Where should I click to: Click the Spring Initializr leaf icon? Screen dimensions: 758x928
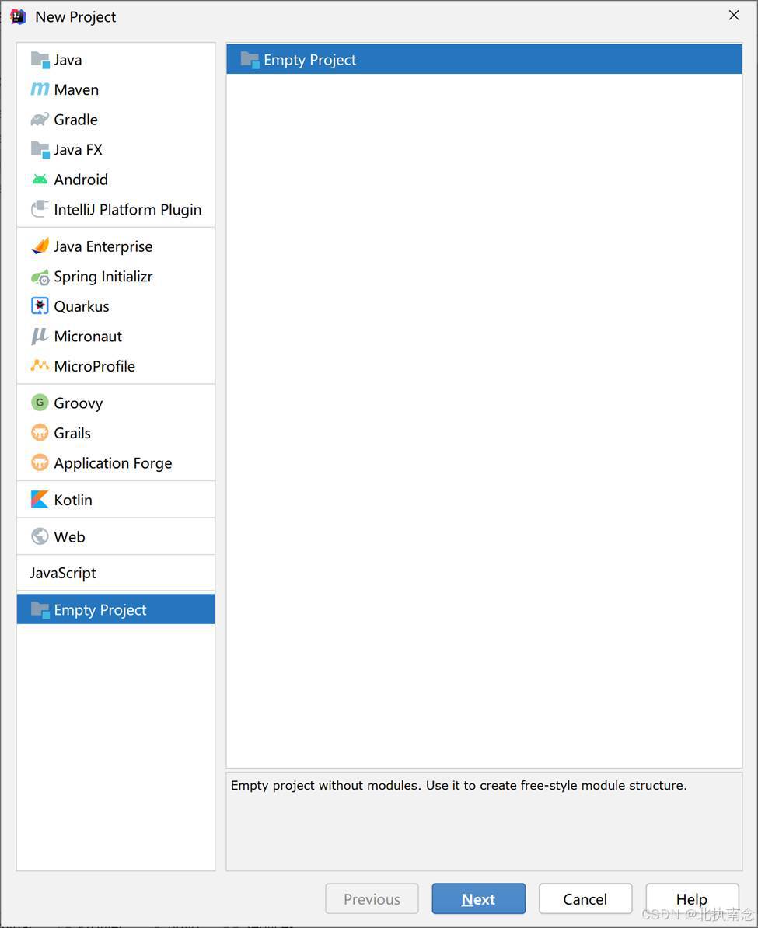[40, 277]
